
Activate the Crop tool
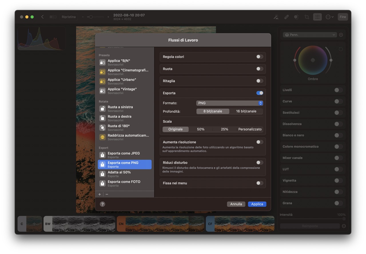(307, 17)
